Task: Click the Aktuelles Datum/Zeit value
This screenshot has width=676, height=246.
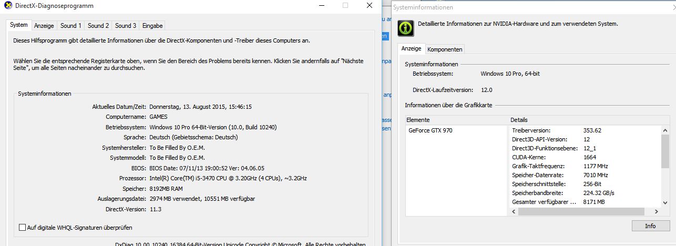Action: (x=201, y=107)
